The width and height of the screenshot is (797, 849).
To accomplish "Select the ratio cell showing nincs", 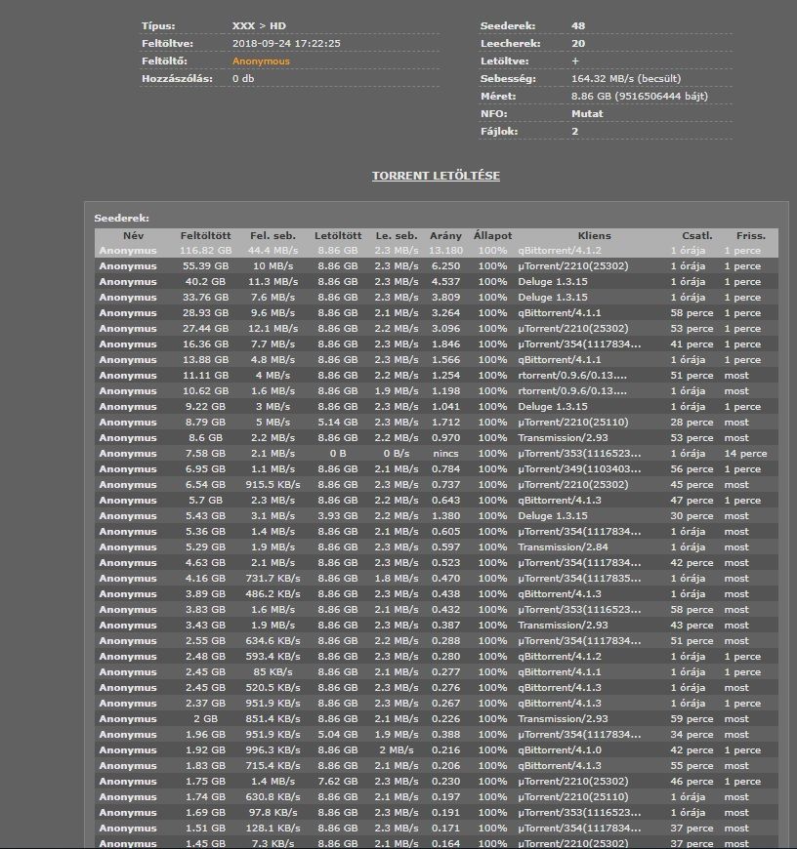I will pyautogui.click(x=445, y=454).
